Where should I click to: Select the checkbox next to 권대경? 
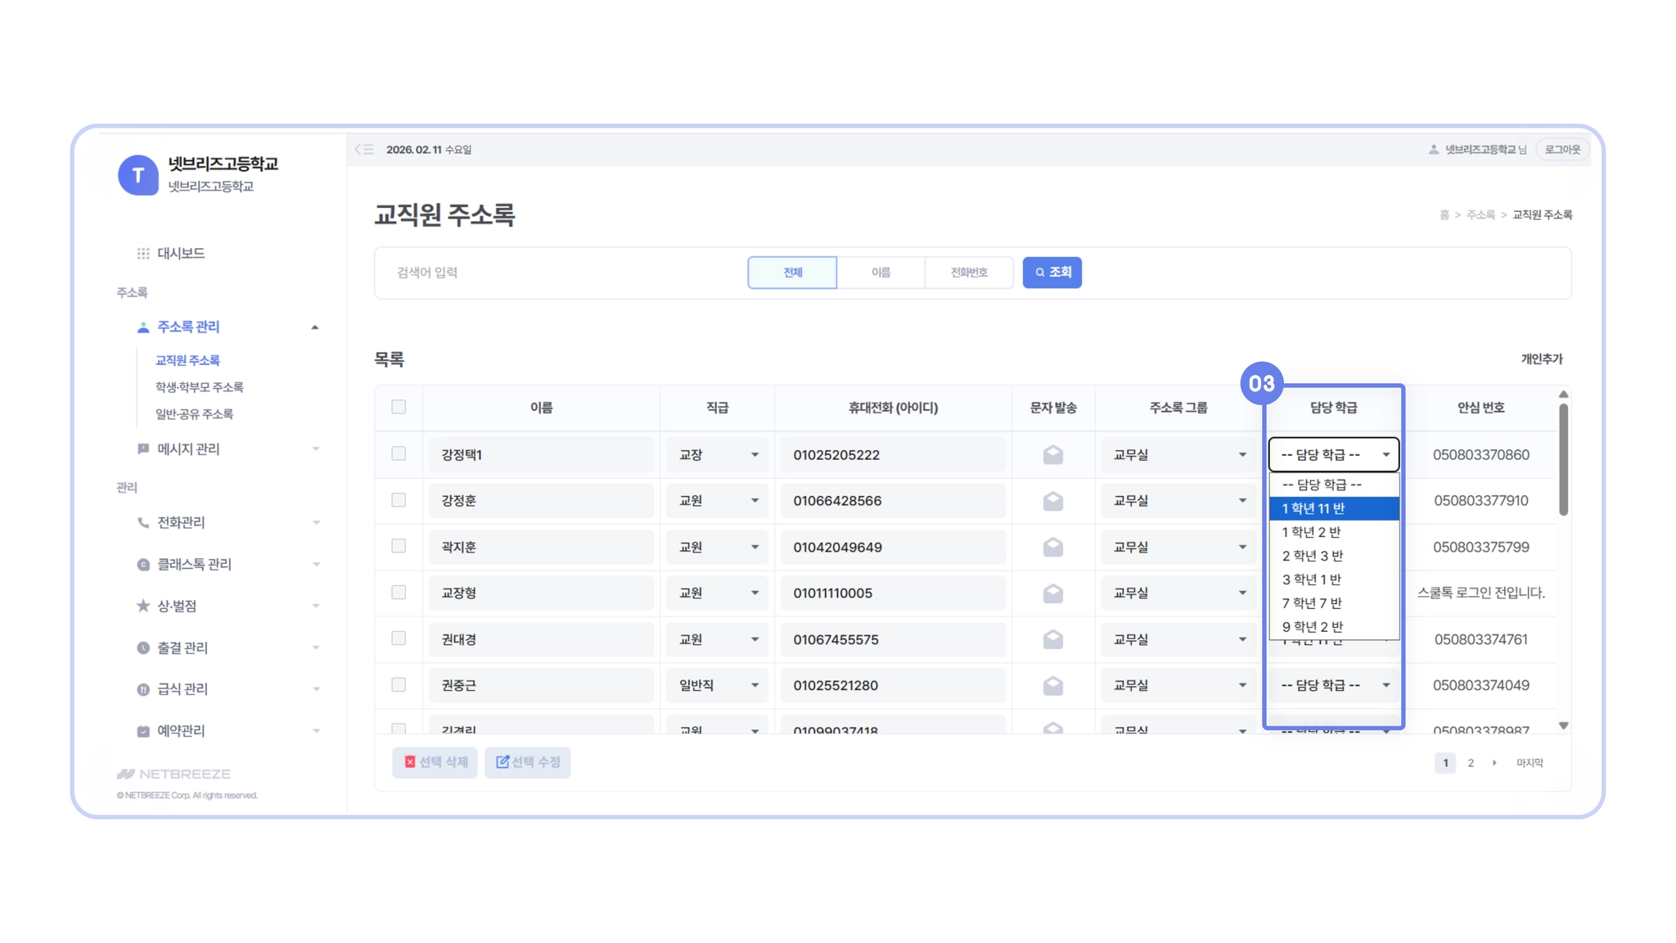[399, 638]
